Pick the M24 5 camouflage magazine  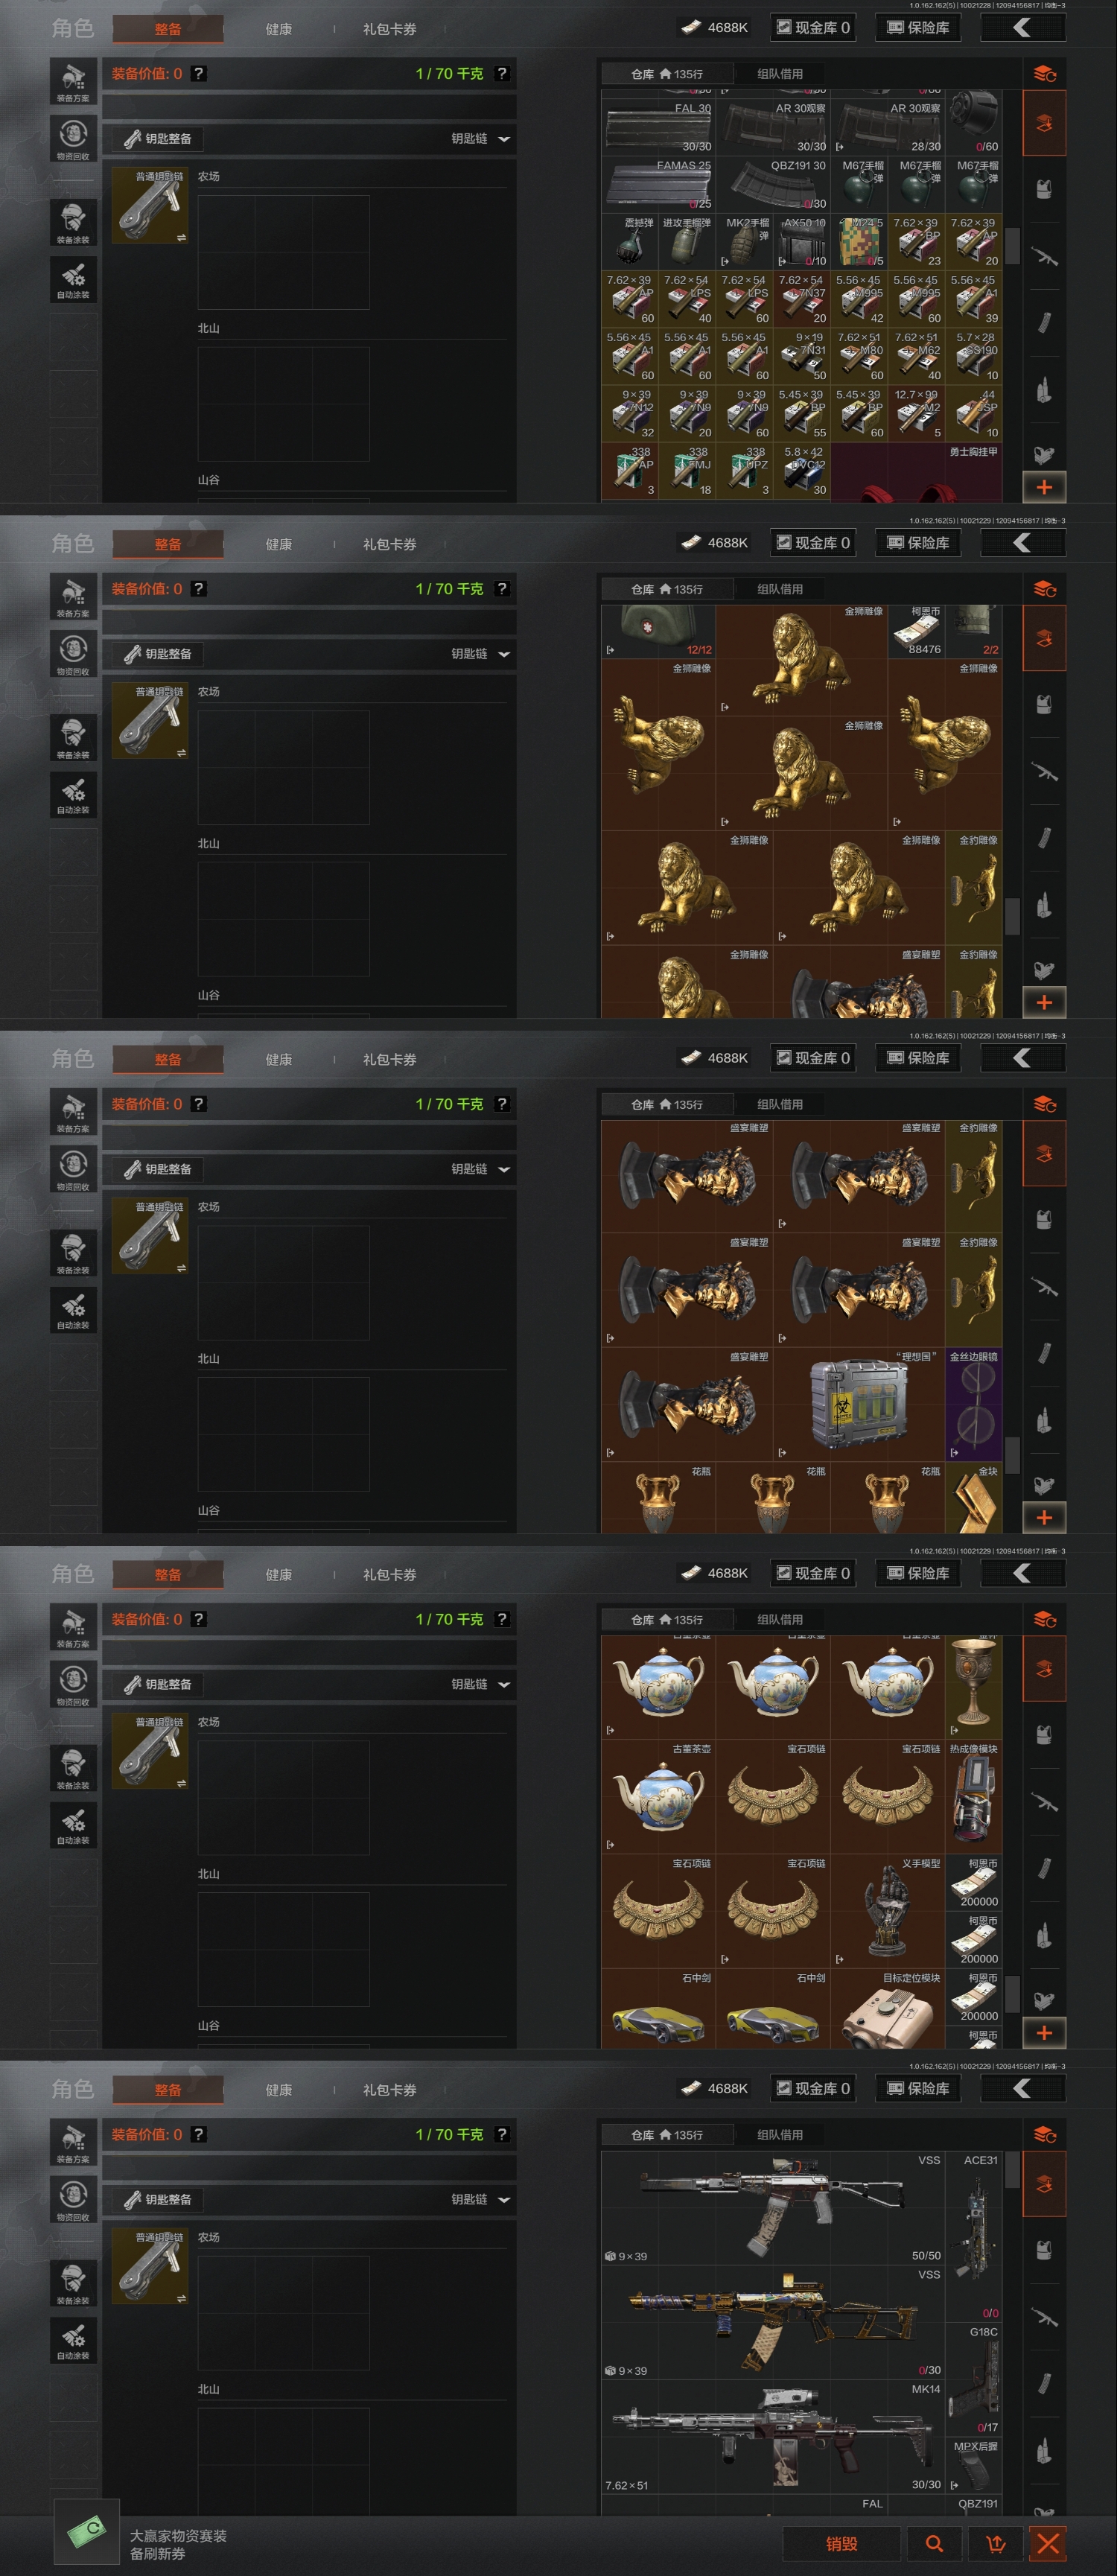click(859, 241)
